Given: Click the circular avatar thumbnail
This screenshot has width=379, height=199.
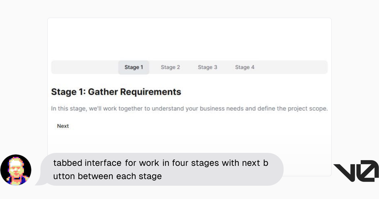Looking at the screenshot, I should click(16, 170).
